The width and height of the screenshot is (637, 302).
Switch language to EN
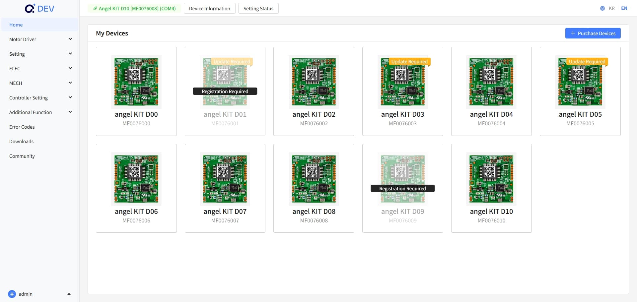pyautogui.click(x=624, y=8)
